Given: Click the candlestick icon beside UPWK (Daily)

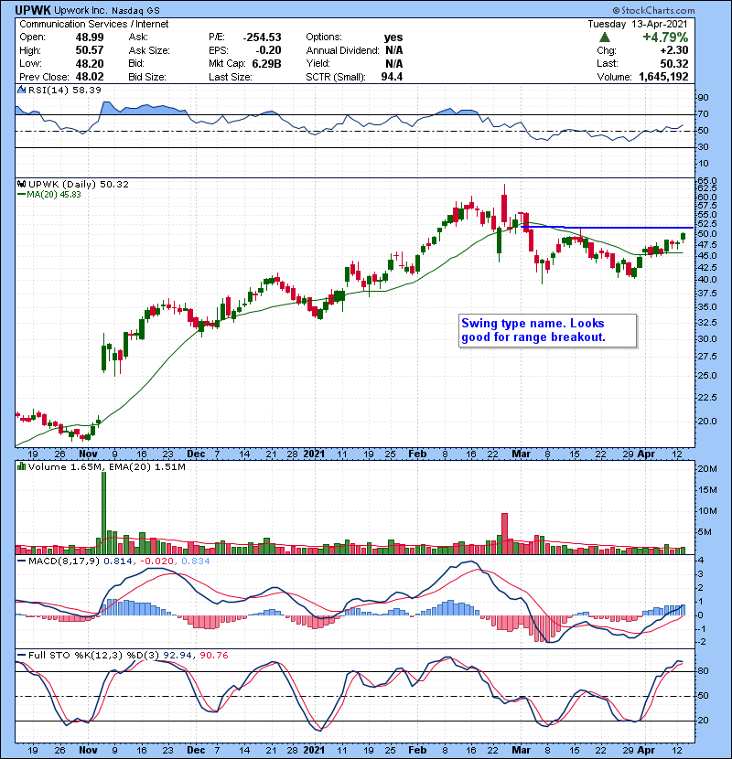Looking at the screenshot, I should point(21,184).
